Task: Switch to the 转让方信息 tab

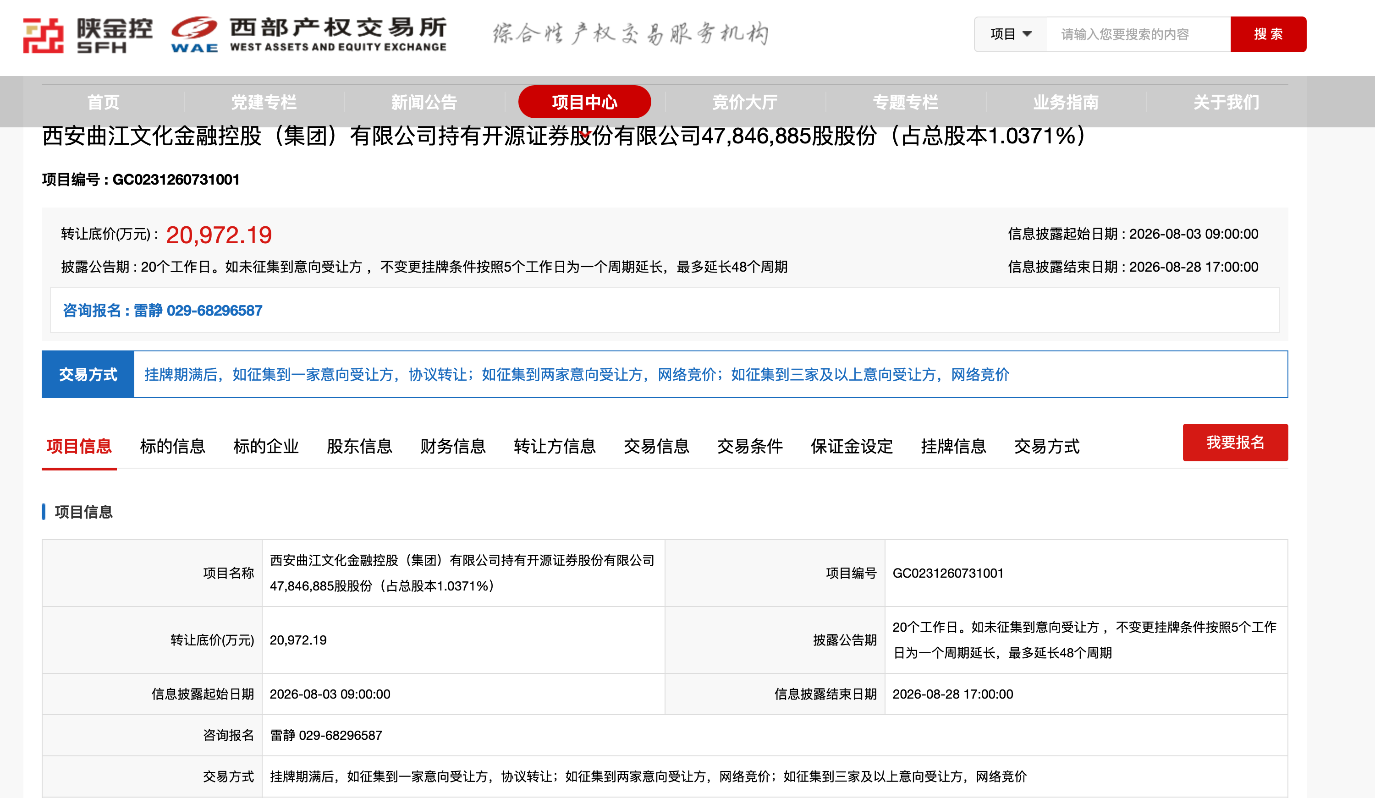Action: tap(555, 446)
